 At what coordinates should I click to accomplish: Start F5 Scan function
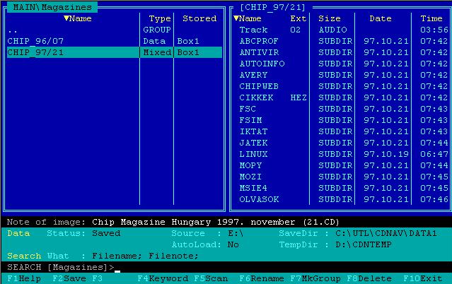(211, 278)
